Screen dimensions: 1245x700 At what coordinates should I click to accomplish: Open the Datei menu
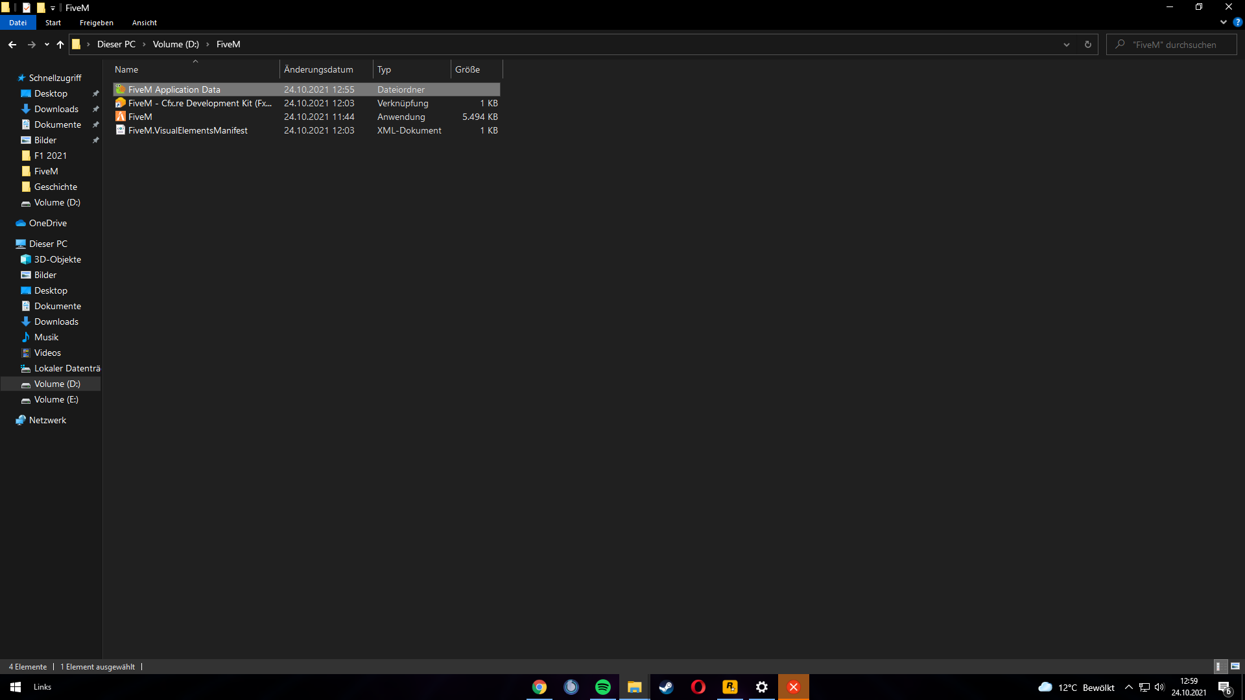click(18, 22)
